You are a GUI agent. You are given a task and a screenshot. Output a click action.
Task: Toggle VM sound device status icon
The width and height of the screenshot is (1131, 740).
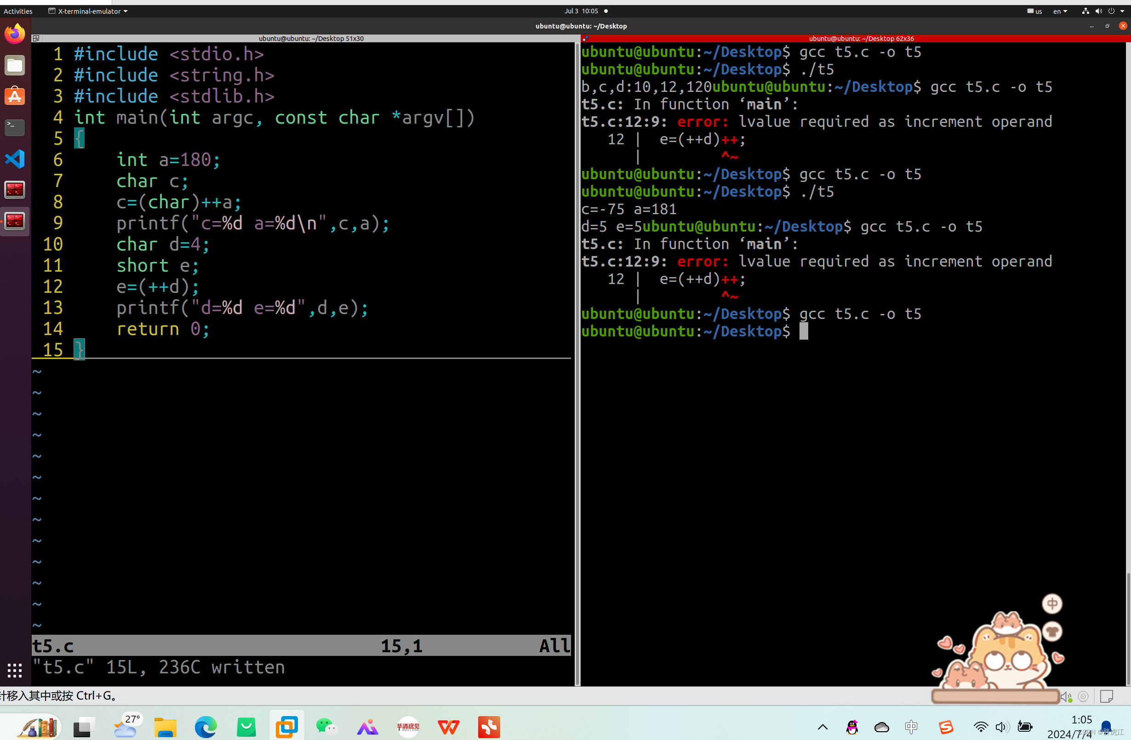(1066, 697)
